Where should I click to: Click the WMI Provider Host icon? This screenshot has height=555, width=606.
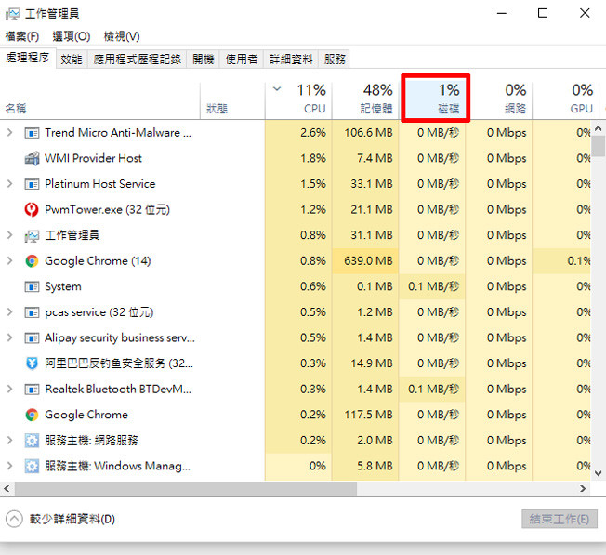[x=32, y=158]
